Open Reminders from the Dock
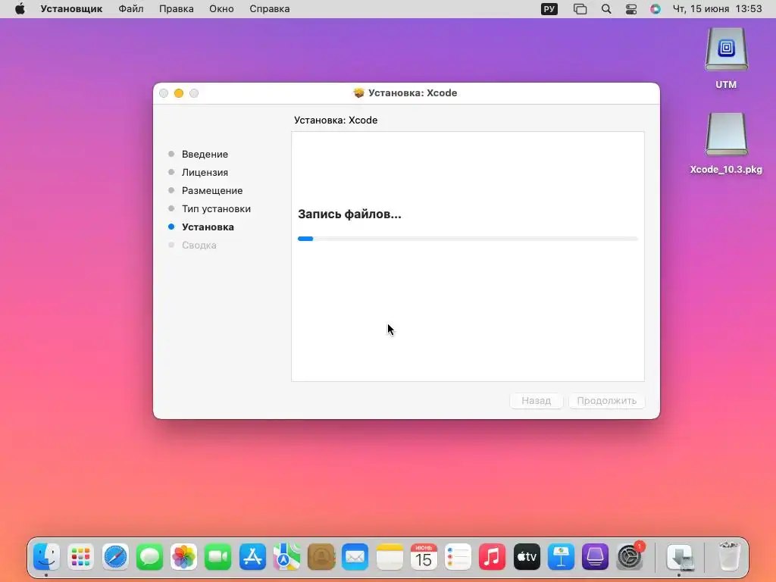Image resolution: width=776 pixels, height=582 pixels. tap(458, 557)
